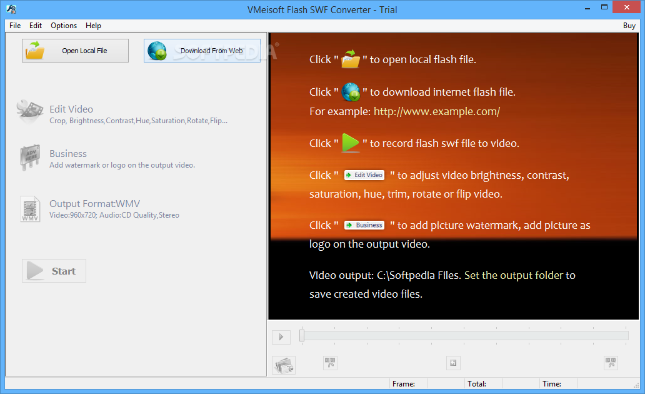The height and width of the screenshot is (394, 645).
Task: Click the folder icon in instructions panel
Action: click(x=351, y=59)
